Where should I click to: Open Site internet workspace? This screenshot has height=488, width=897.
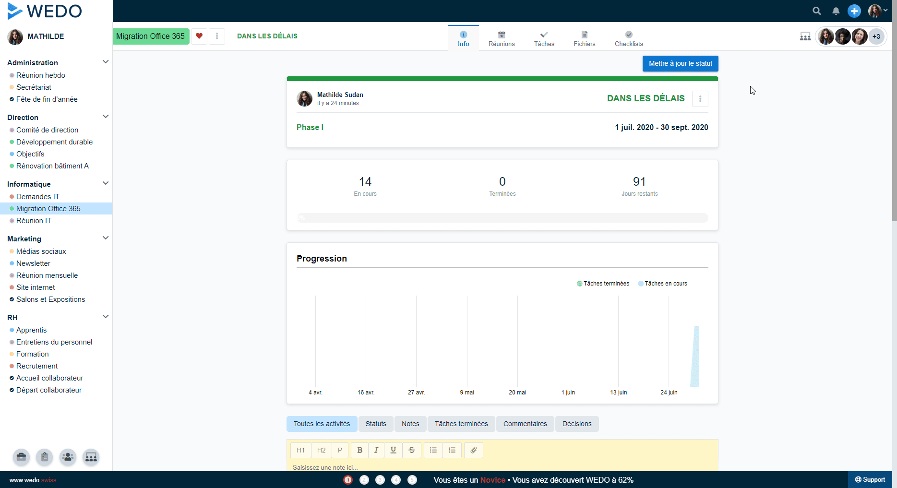[x=36, y=287]
